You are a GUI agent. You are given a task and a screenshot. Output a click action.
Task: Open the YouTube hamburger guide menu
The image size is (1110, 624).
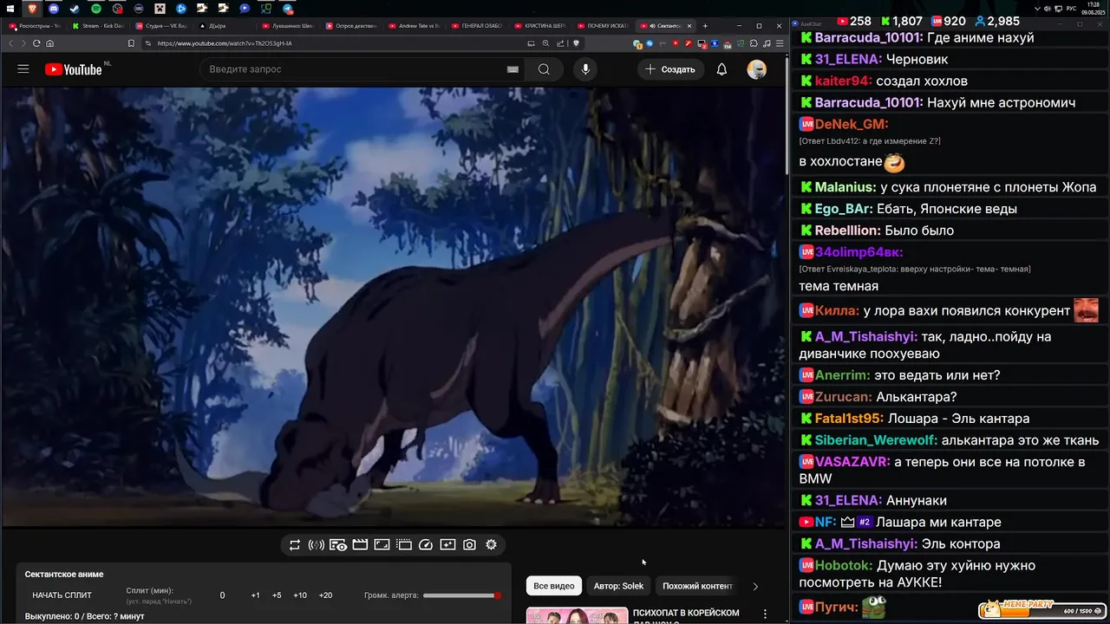[23, 69]
